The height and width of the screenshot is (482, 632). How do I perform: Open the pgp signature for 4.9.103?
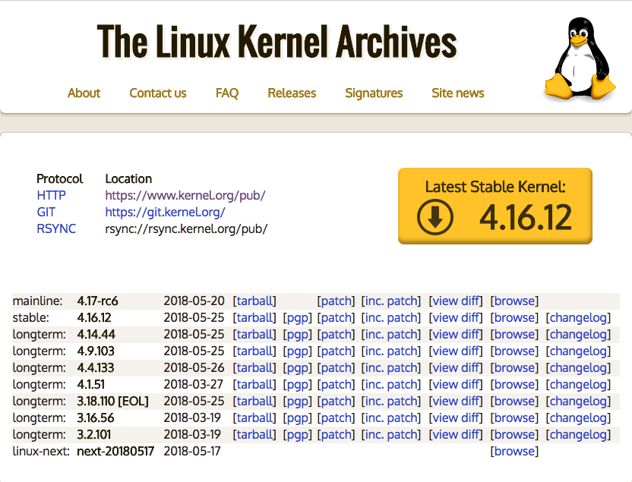[297, 351]
